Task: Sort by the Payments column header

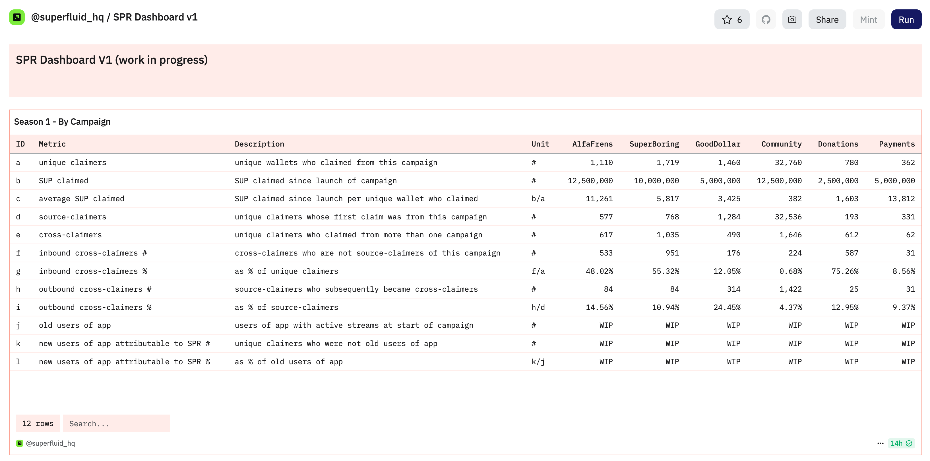Action: tap(897, 144)
